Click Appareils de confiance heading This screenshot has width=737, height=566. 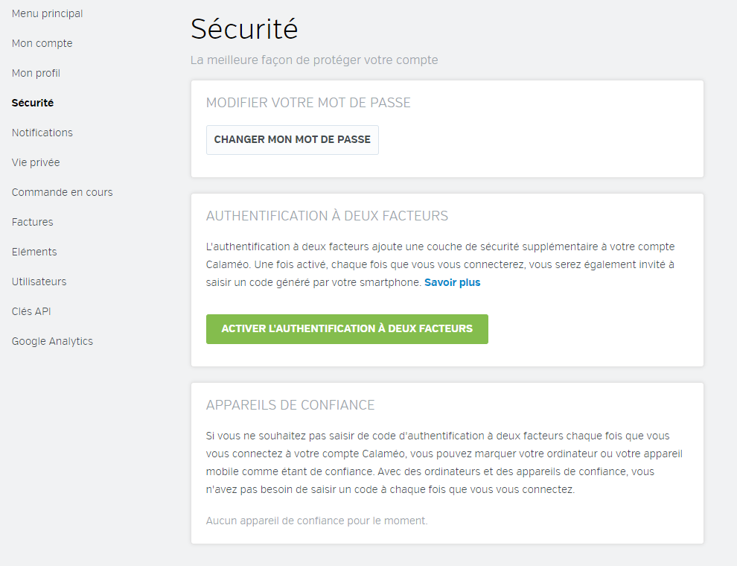(x=290, y=405)
